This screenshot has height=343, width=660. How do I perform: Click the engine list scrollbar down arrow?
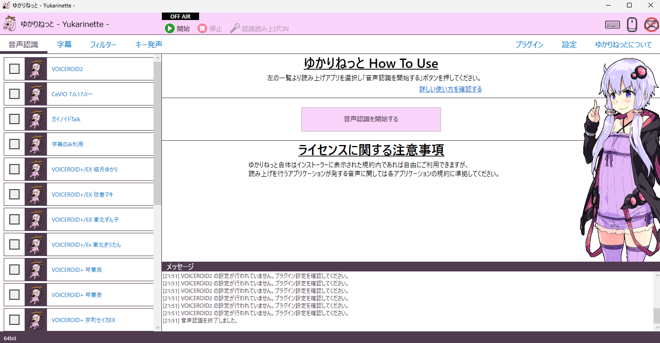coord(157,328)
